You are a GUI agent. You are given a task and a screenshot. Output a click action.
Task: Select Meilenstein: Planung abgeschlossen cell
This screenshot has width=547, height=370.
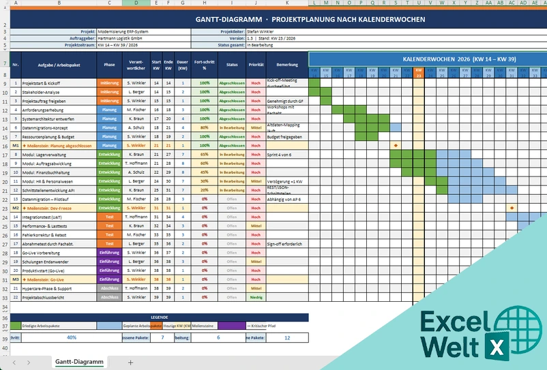59,146
